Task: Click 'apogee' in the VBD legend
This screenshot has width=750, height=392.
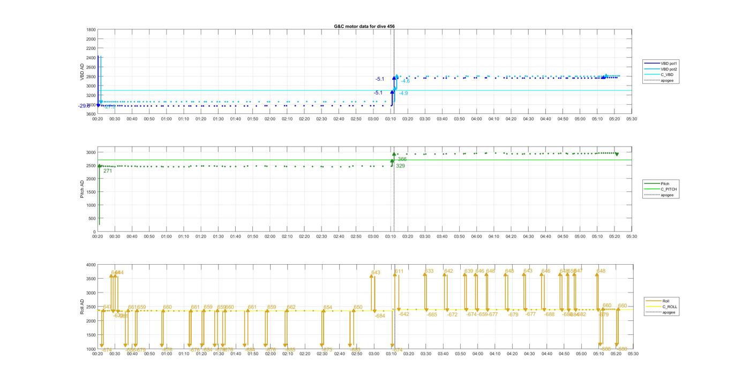Action: (x=660, y=81)
